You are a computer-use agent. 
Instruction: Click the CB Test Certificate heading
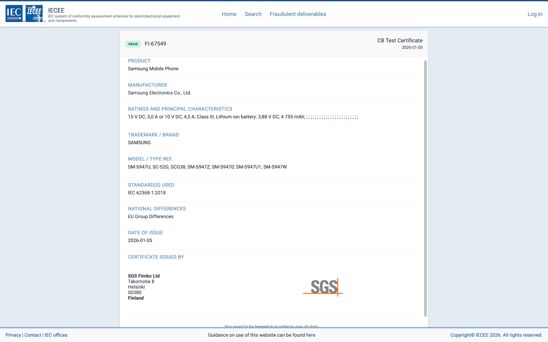click(x=400, y=40)
